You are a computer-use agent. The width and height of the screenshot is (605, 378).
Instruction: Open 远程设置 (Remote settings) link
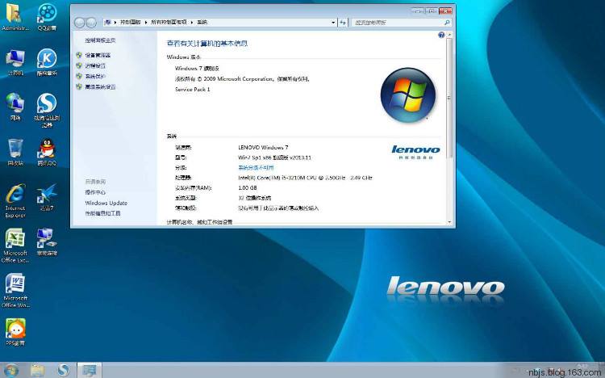[x=95, y=65]
